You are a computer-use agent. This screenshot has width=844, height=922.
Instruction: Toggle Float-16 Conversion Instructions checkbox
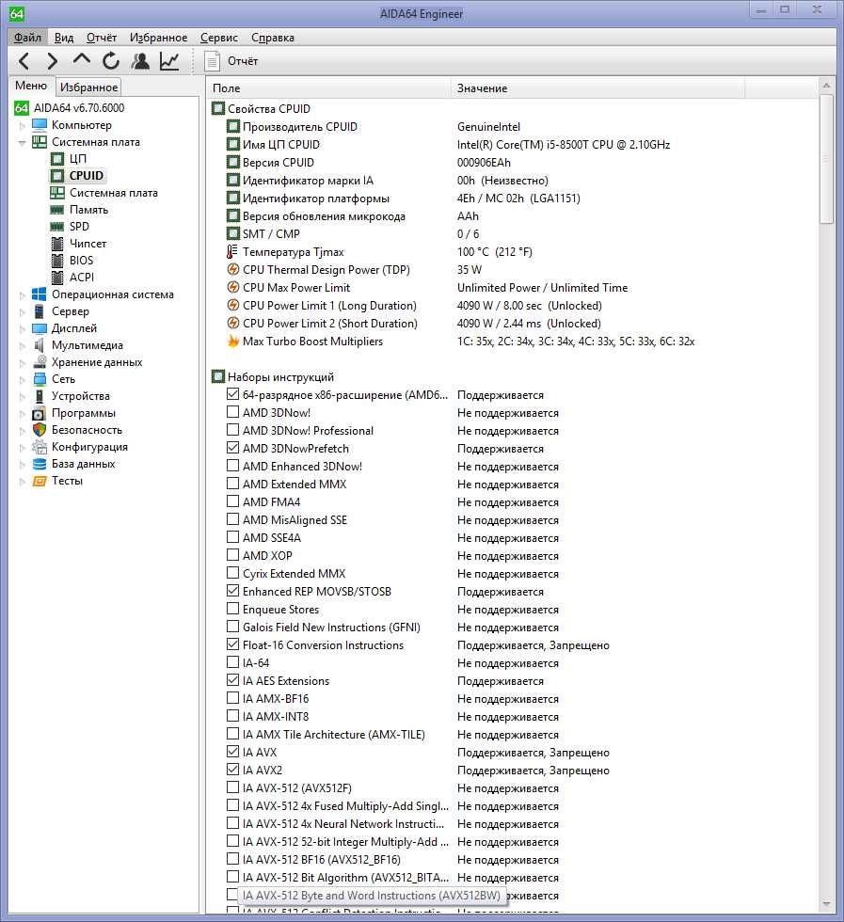233,644
